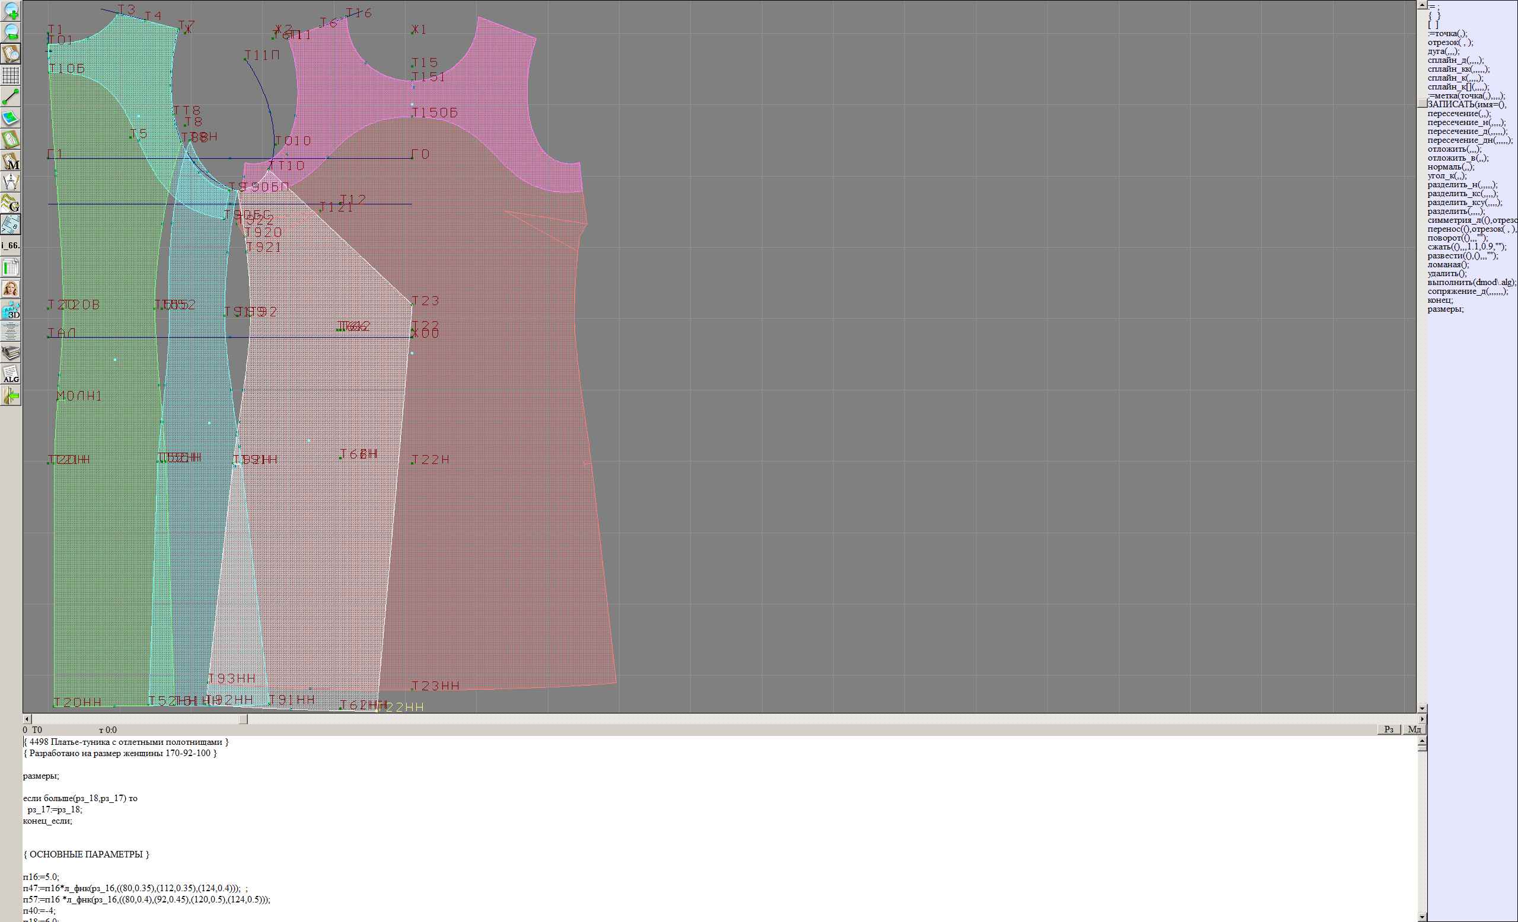
Task: Click the zoom in magnifier icon
Action: (x=11, y=11)
